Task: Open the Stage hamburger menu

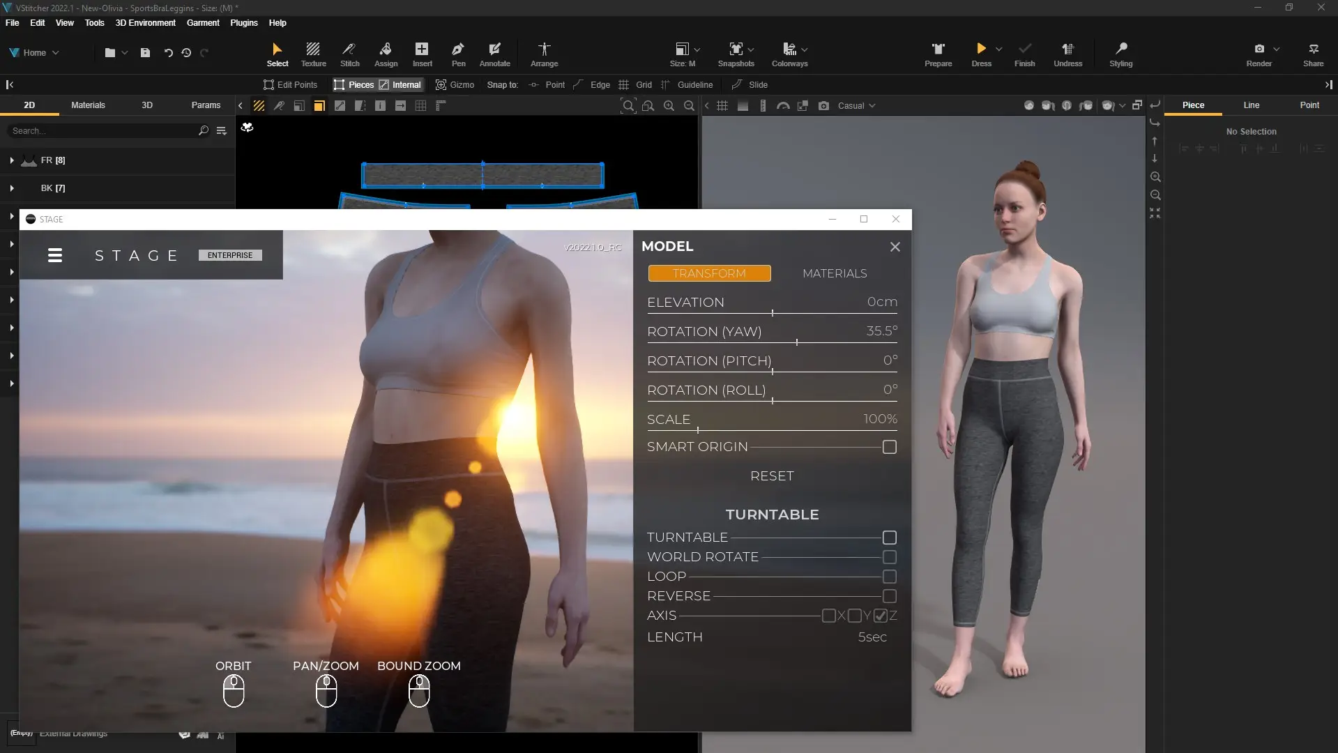Action: (x=55, y=256)
